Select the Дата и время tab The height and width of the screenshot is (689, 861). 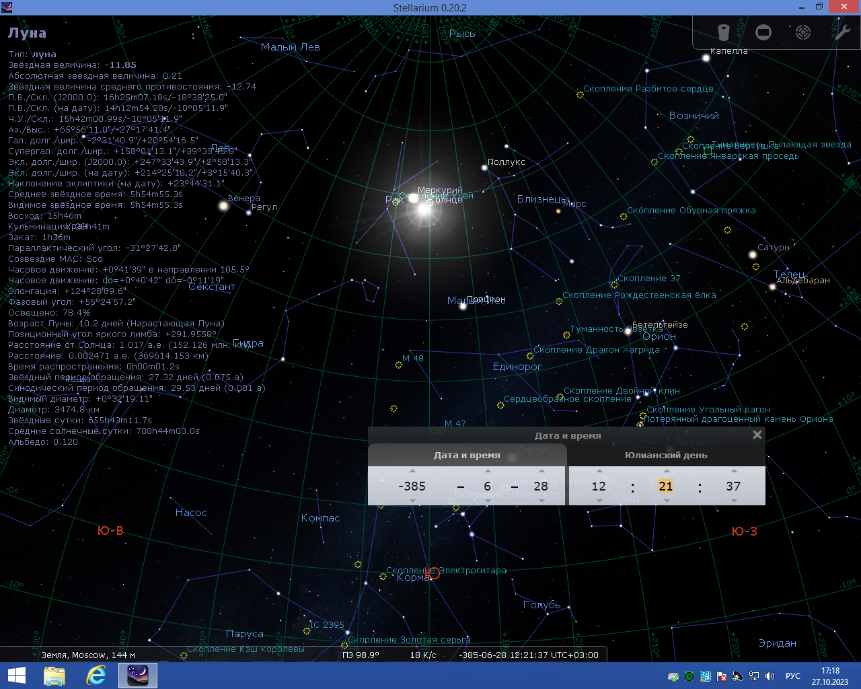[x=467, y=455]
